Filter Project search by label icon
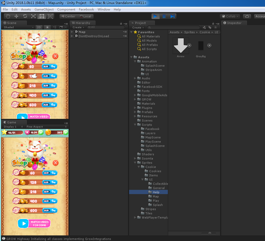Viewport: 265px width, 241px height. 210,27
